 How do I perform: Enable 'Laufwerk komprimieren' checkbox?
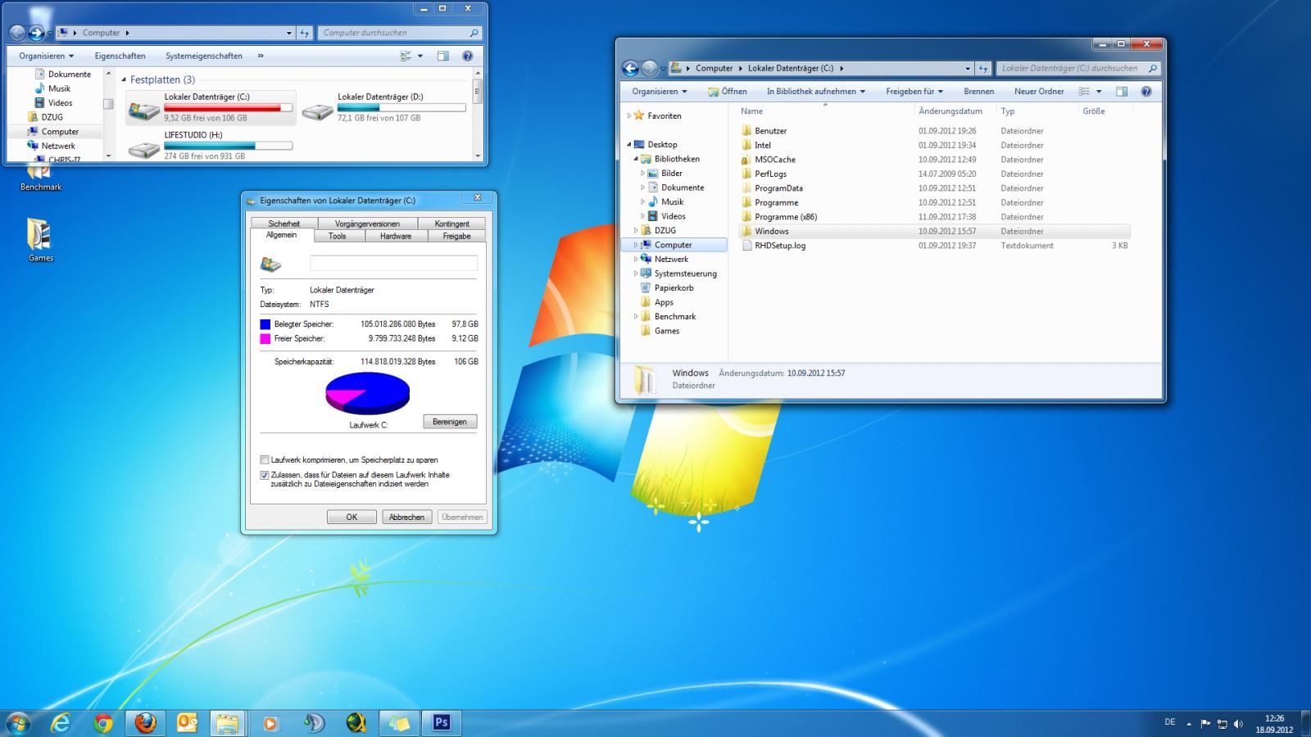265,460
